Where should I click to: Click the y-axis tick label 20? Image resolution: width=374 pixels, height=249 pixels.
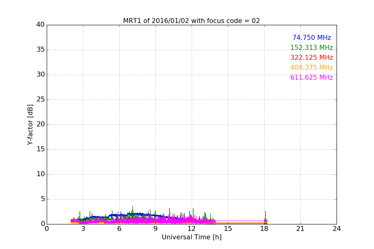pyautogui.click(x=41, y=125)
